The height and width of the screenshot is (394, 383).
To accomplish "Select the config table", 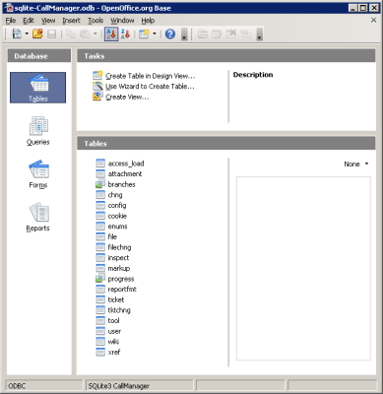I will click(x=117, y=205).
